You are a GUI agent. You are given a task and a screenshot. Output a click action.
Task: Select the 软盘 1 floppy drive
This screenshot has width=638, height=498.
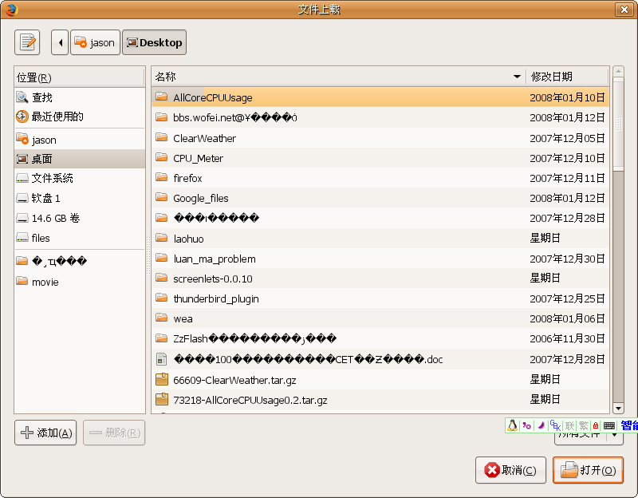pos(80,198)
